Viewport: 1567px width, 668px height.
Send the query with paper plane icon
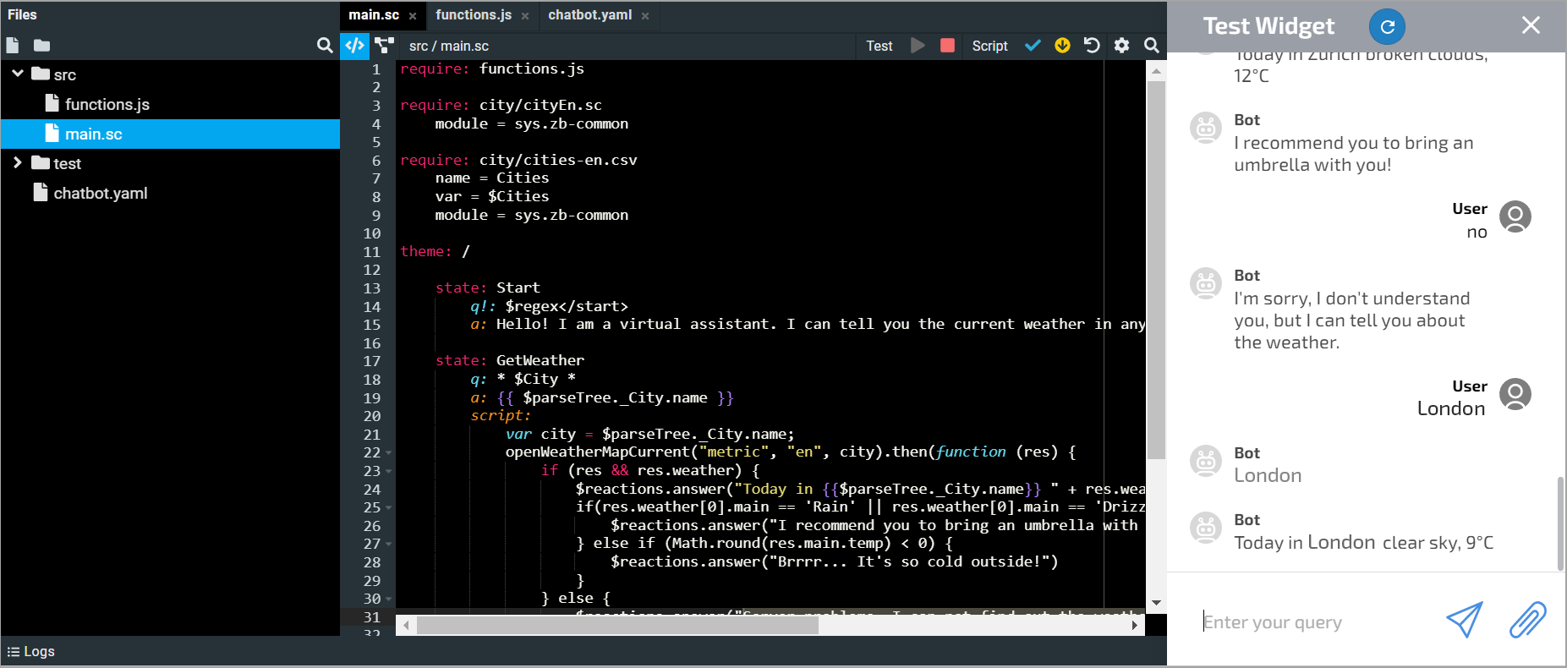pos(1464,620)
